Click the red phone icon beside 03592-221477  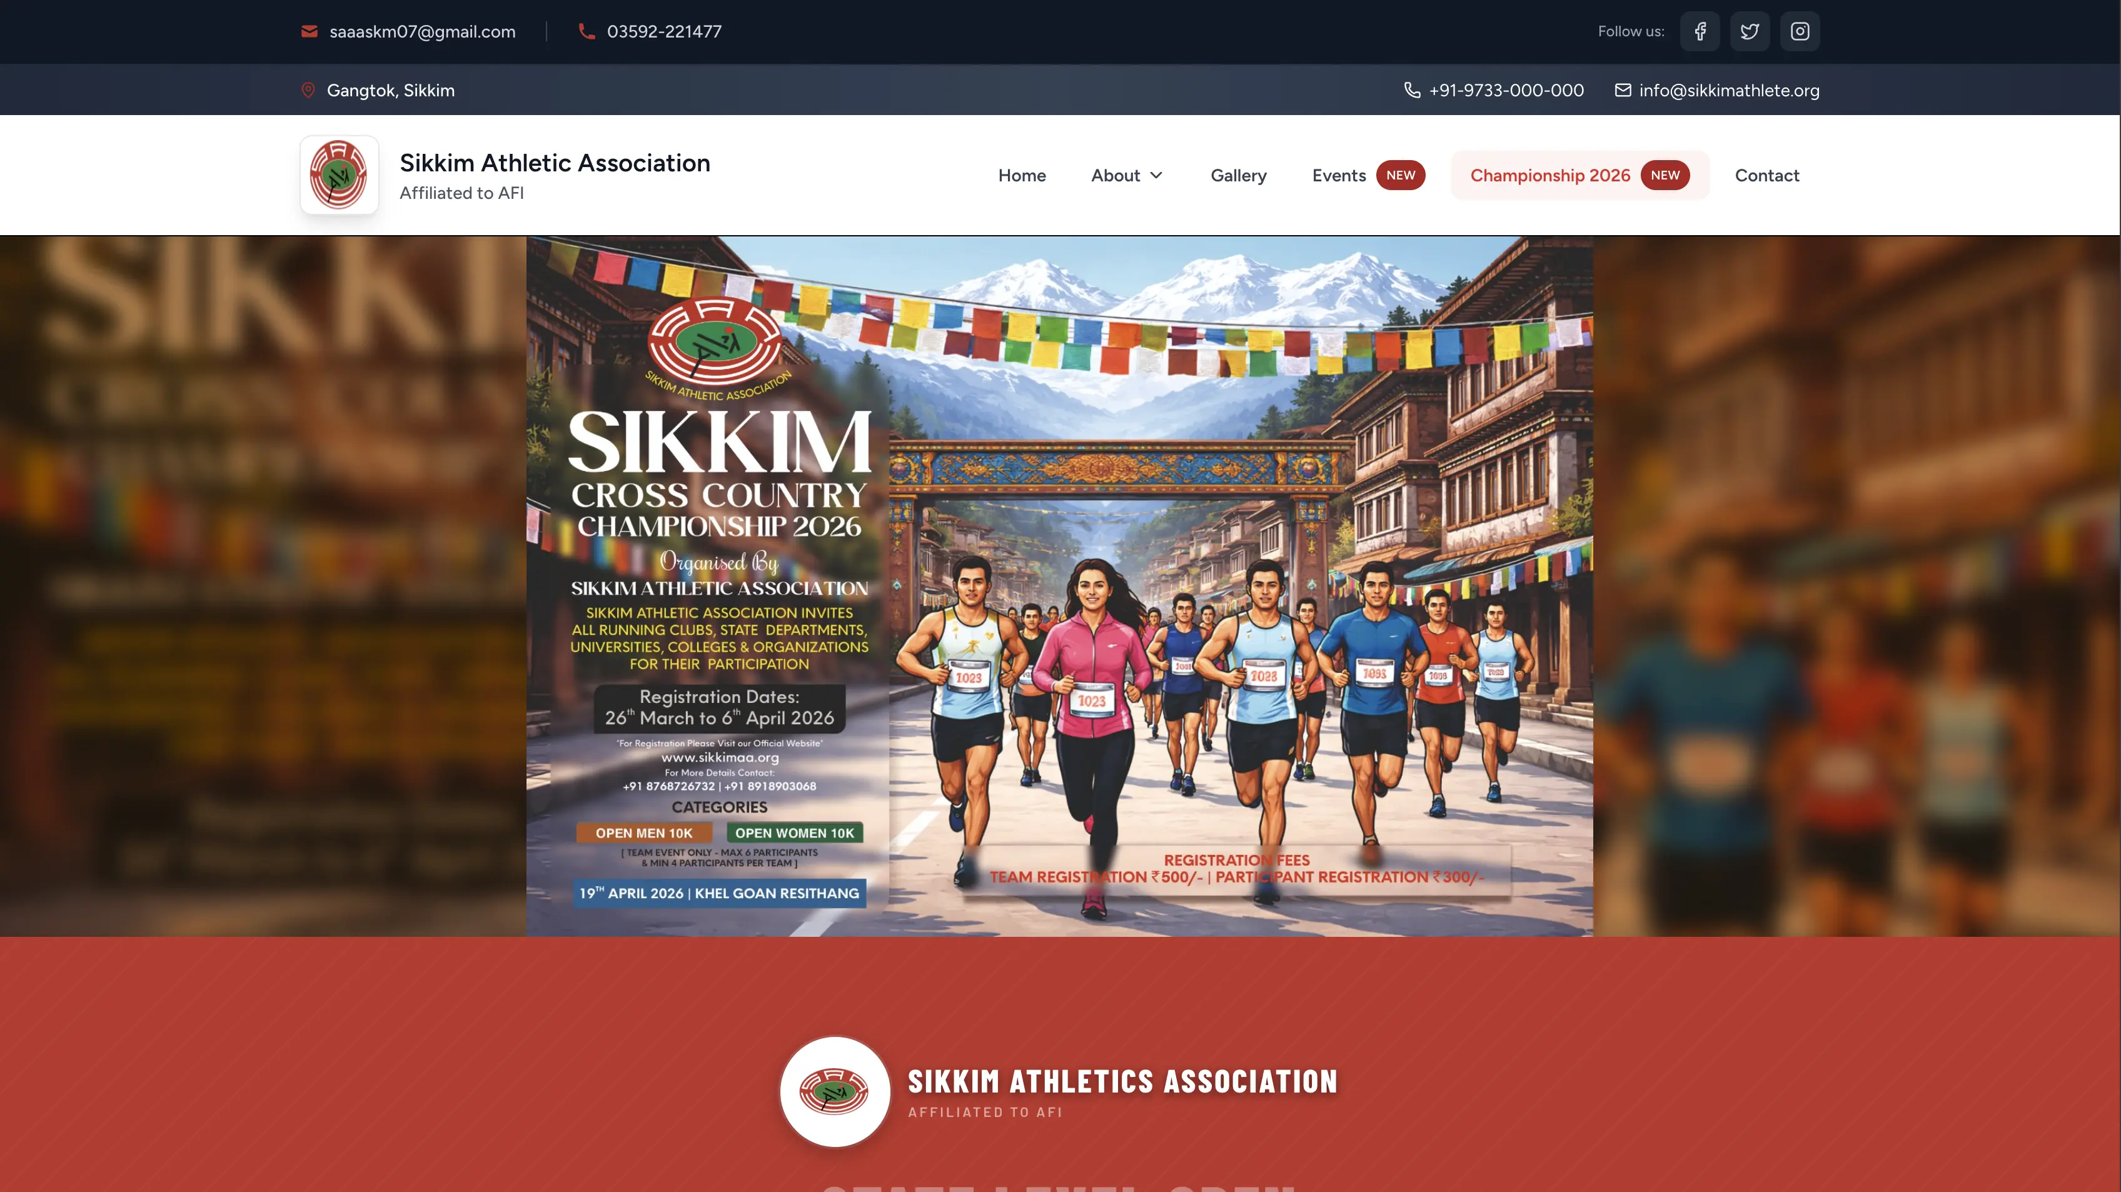point(587,31)
